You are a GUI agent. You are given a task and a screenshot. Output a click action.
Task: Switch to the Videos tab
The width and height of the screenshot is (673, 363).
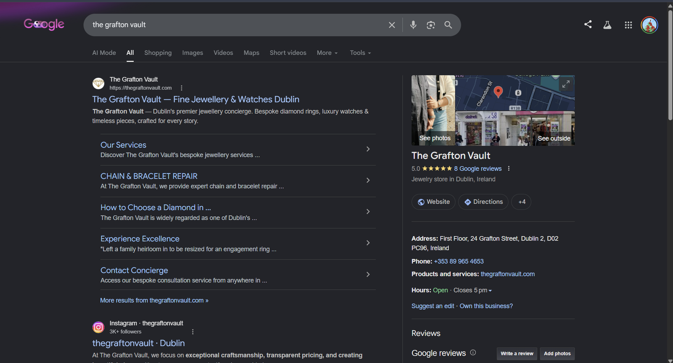coord(223,53)
